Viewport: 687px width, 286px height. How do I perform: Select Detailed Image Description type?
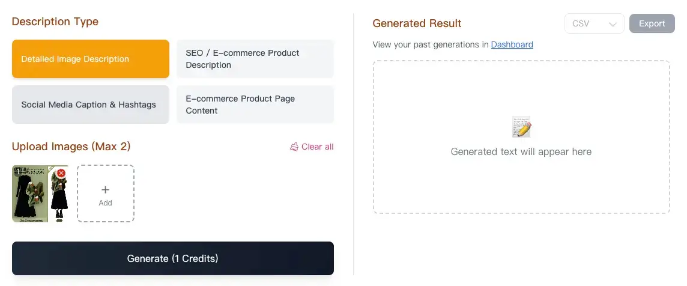(91, 59)
